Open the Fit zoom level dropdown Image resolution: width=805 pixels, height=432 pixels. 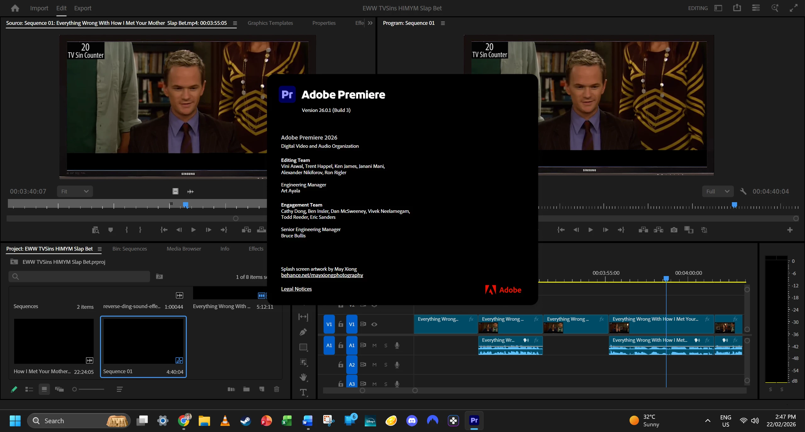[75, 191]
